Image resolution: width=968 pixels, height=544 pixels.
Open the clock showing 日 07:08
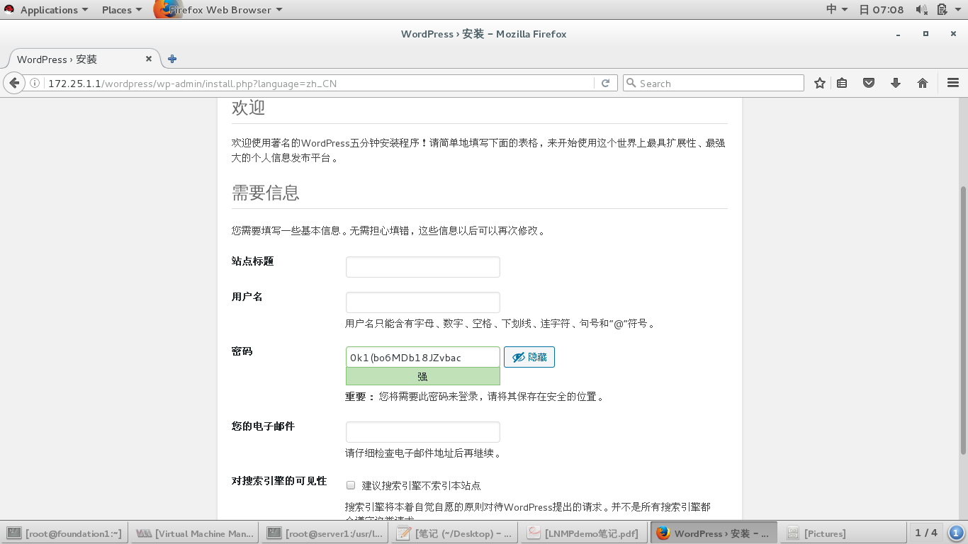881,10
